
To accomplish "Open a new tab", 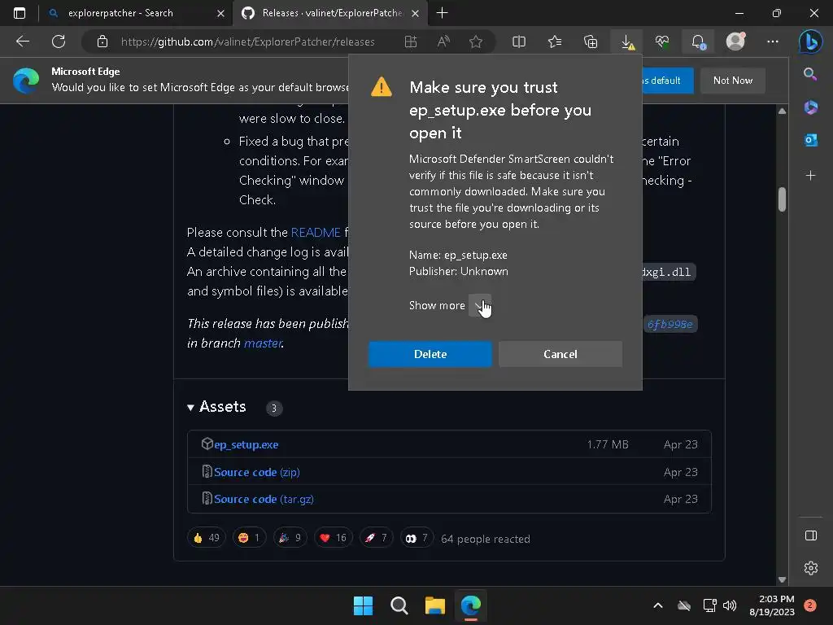I will coord(442,13).
